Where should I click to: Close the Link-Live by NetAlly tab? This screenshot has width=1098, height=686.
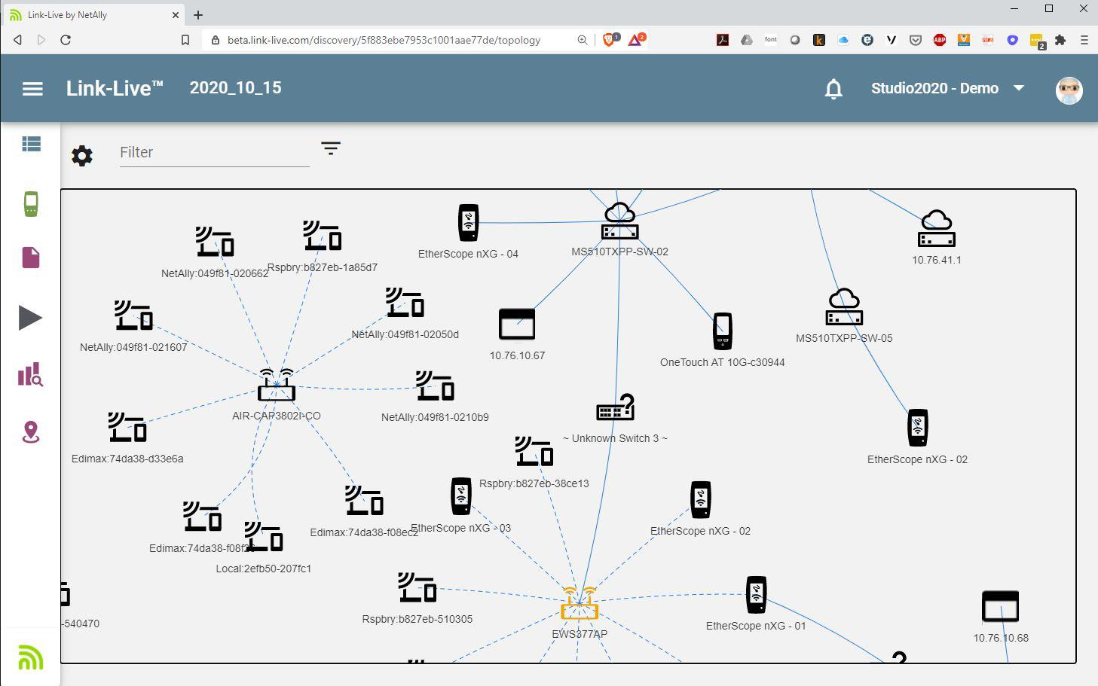(x=176, y=14)
